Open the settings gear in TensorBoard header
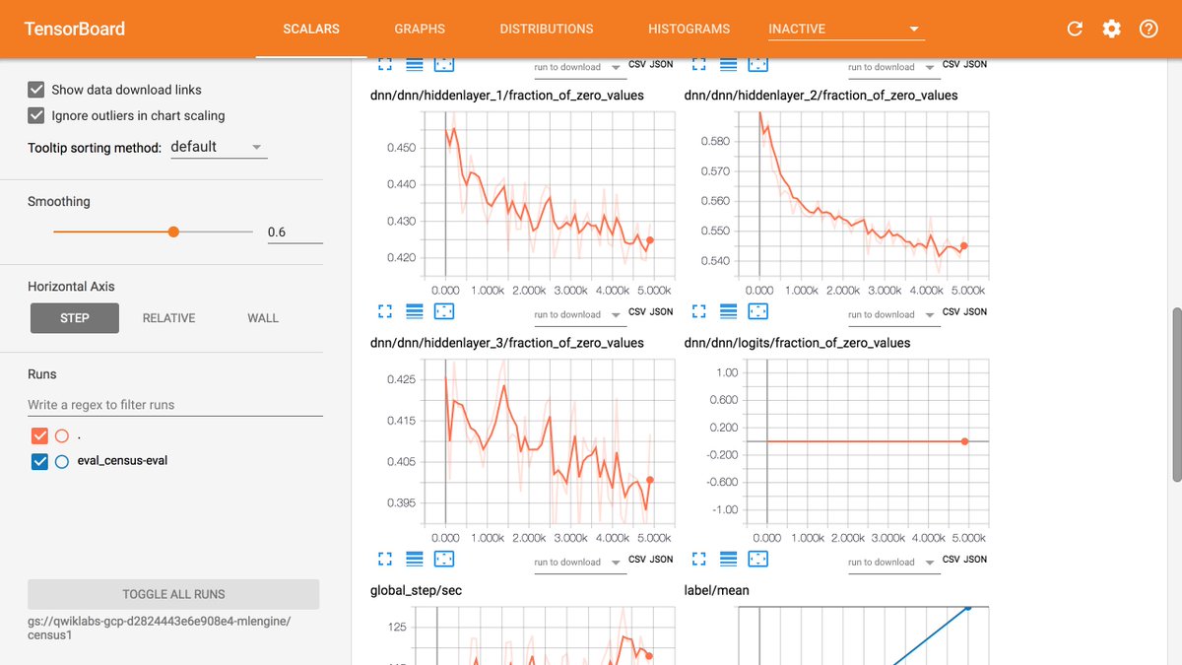The height and width of the screenshot is (665, 1182). click(1111, 29)
